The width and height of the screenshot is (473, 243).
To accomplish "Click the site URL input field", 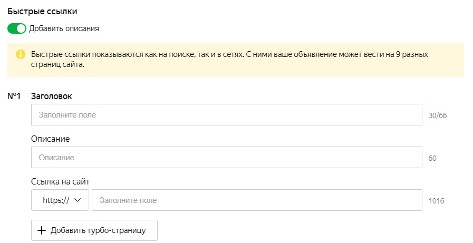I will pyautogui.click(x=257, y=200).
